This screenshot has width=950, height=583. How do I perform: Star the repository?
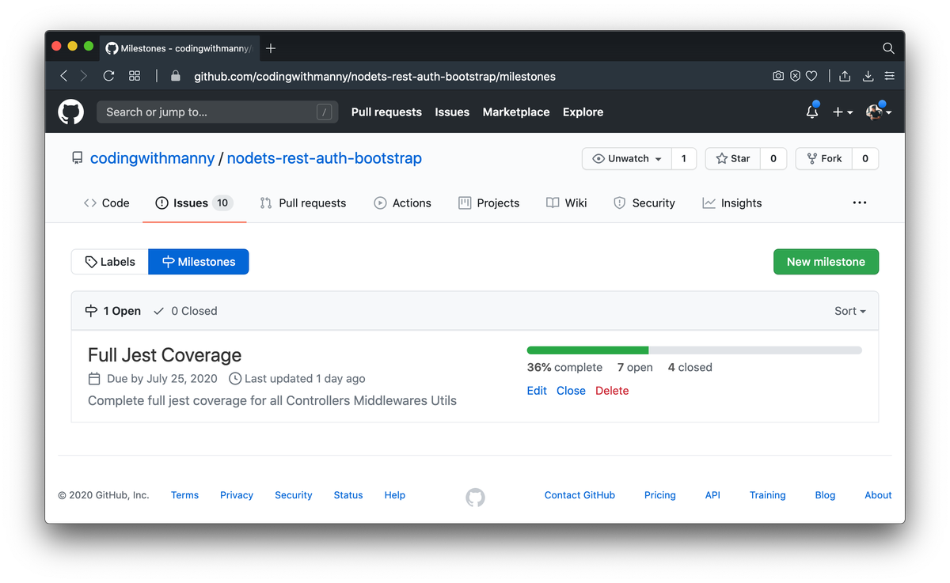click(733, 158)
